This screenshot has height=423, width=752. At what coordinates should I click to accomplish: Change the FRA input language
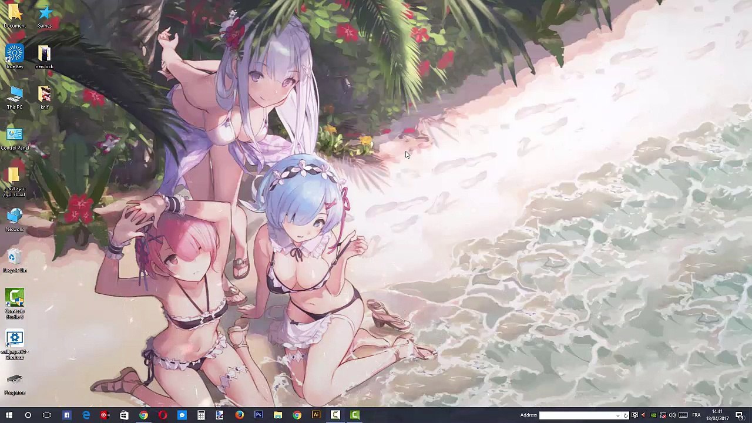pyautogui.click(x=696, y=415)
